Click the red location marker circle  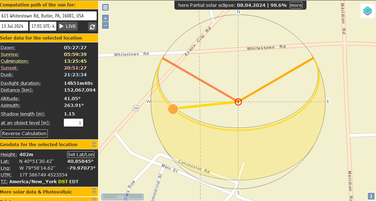coord(238,102)
